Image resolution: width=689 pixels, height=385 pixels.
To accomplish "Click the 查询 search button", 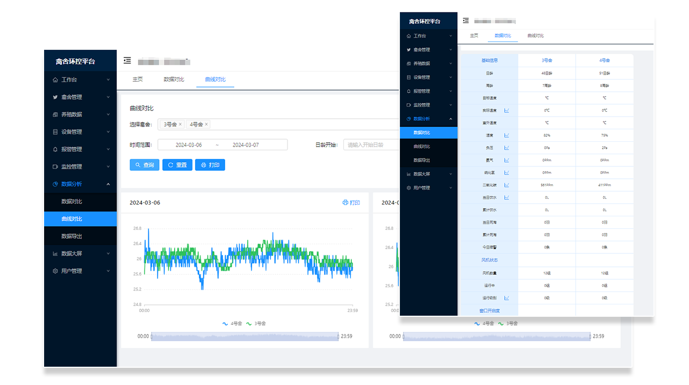I will tap(145, 165).
